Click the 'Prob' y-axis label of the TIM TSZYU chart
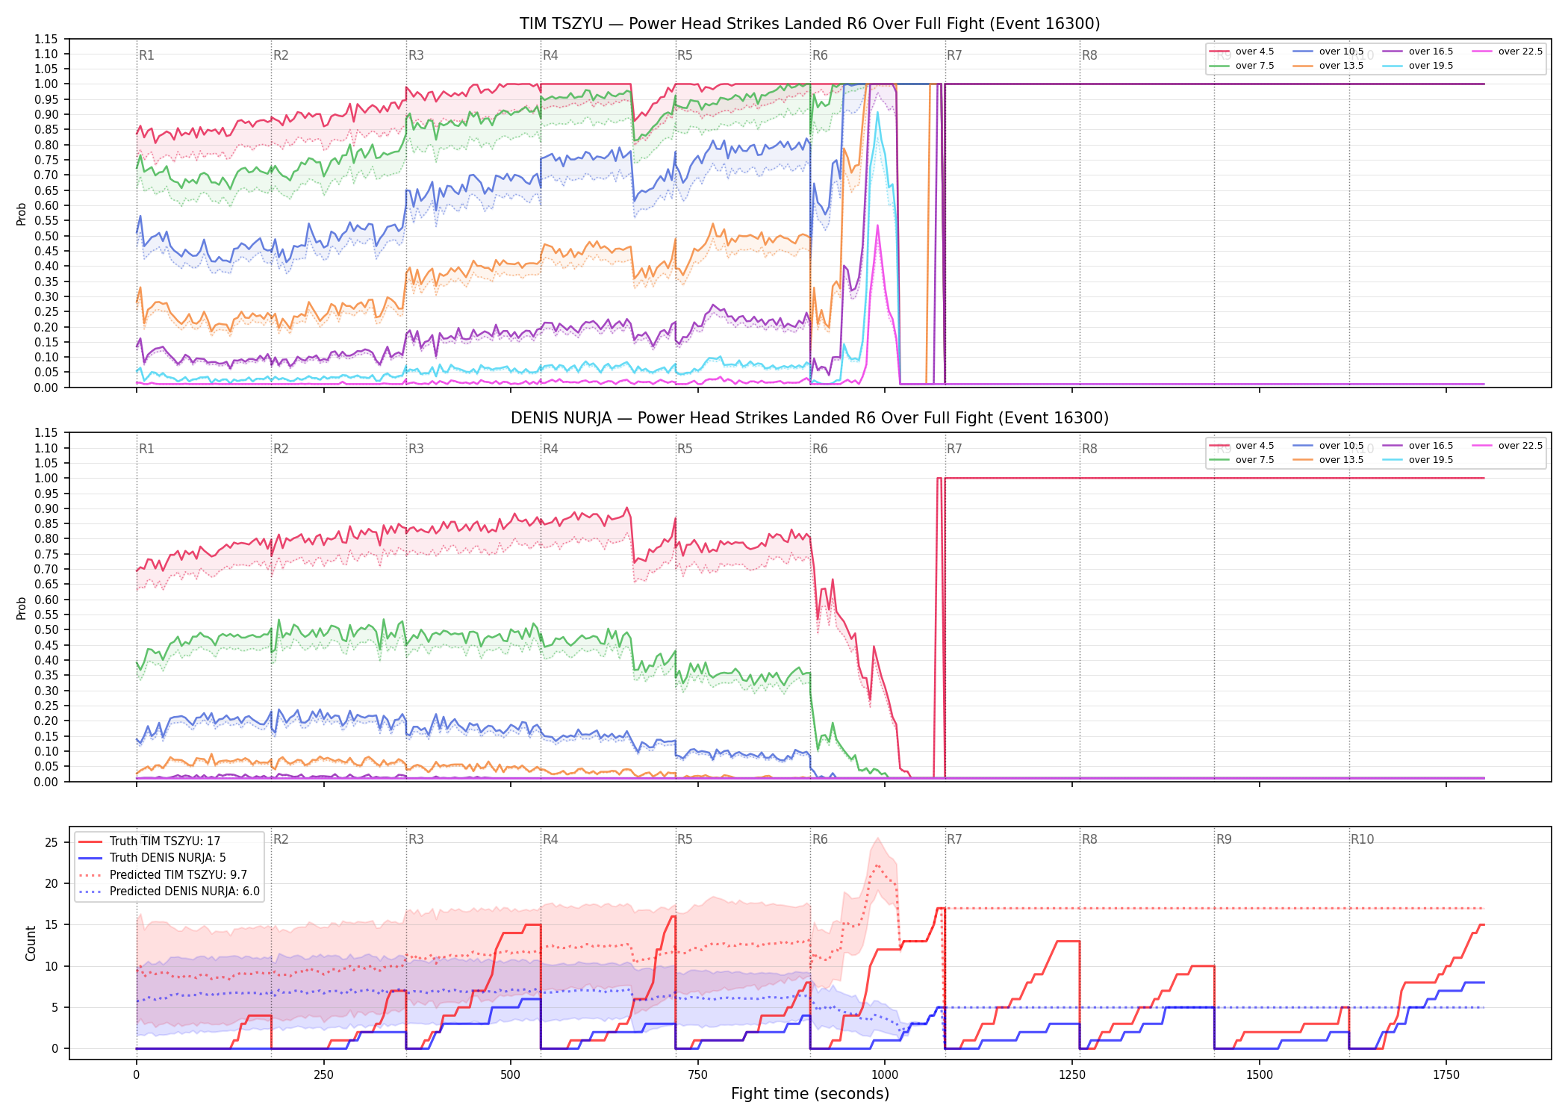Image resolution: width=1568 pixels, height=1120 pixels. tap(22, 214)
